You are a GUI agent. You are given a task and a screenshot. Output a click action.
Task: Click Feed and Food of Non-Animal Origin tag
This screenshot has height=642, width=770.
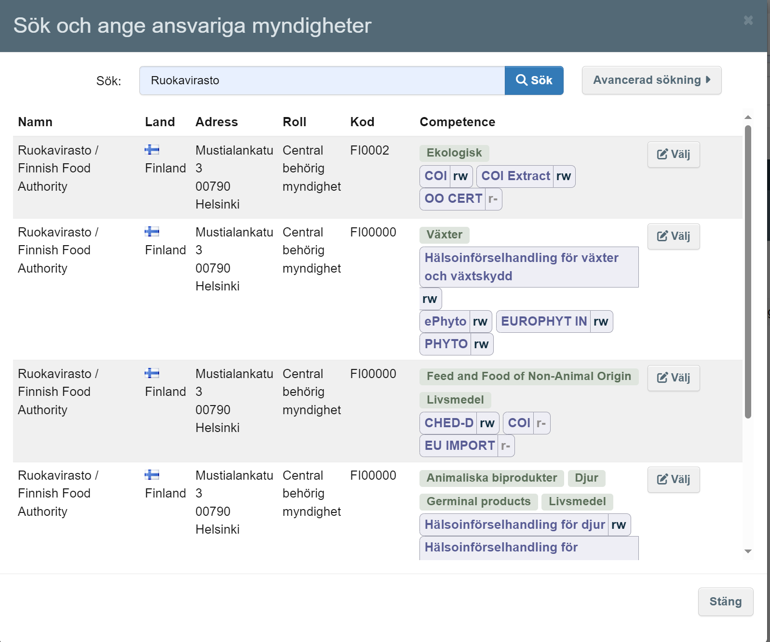point(529,377)
